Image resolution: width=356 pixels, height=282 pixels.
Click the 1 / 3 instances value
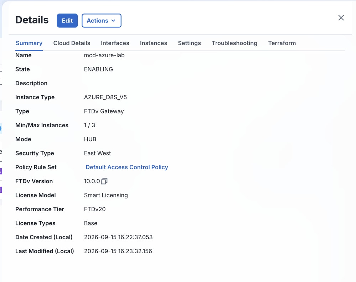(89, 125)
